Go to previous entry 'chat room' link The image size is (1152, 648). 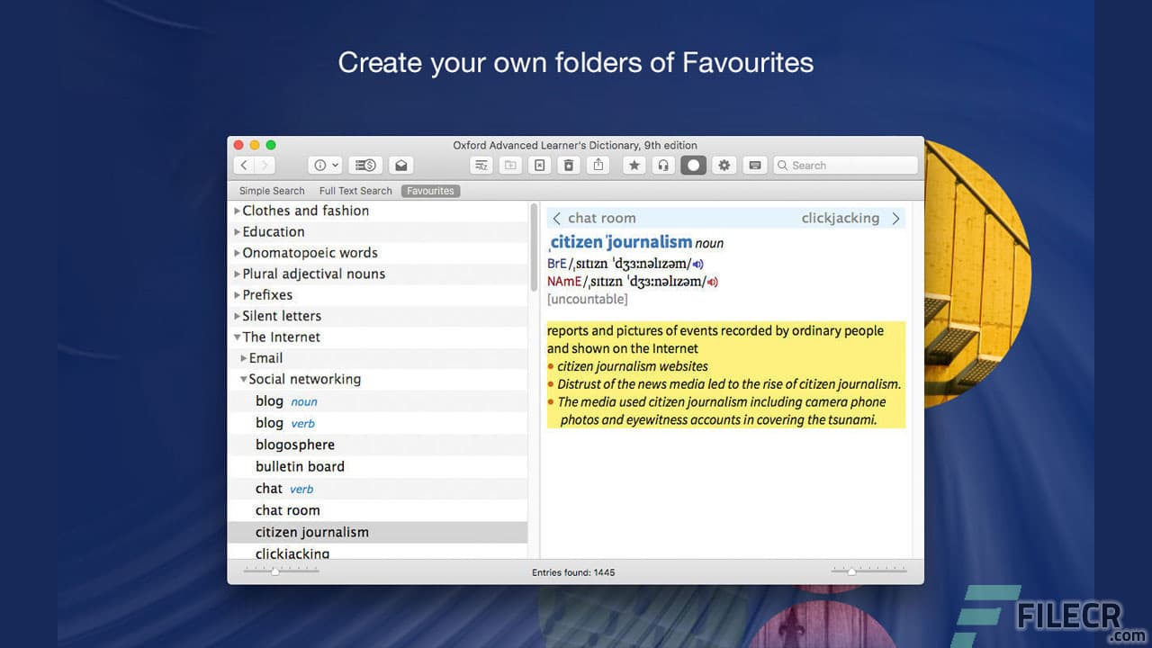click(x=602, y=218)
